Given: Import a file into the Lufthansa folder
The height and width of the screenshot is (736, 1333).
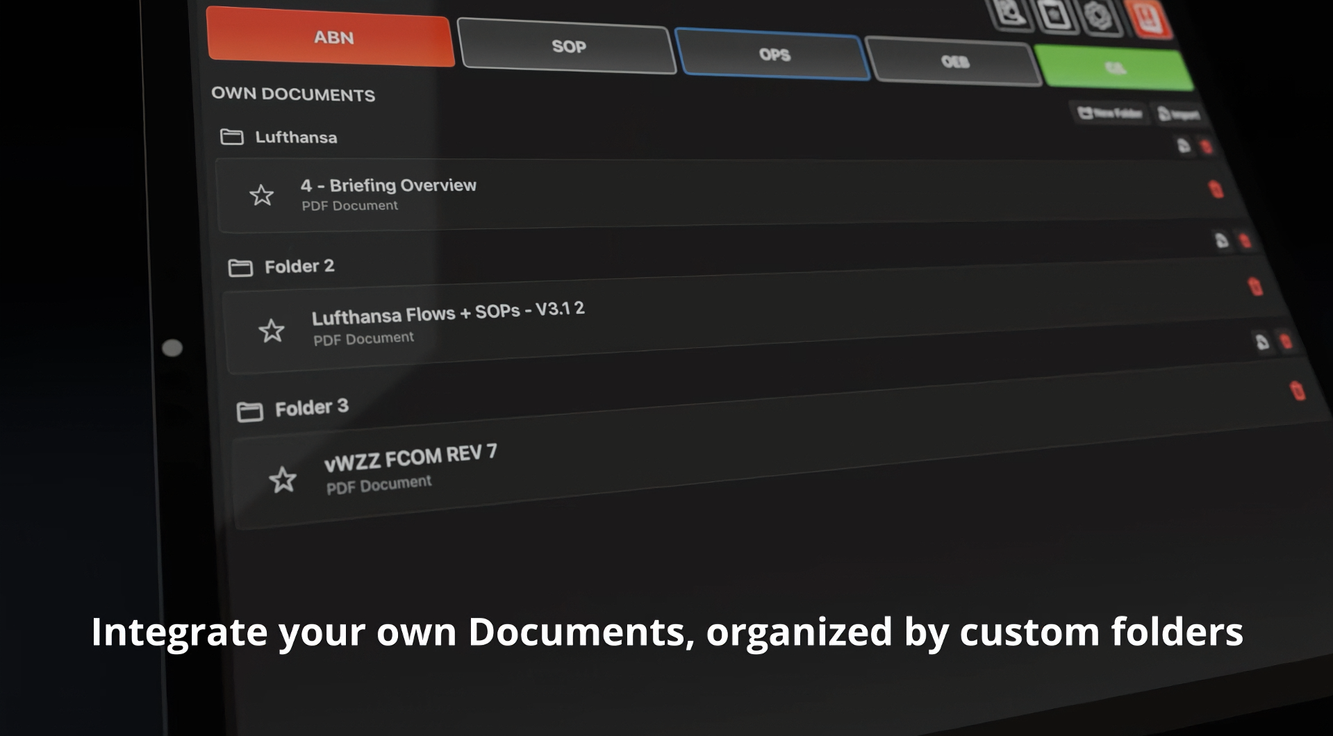Looking at the screenshot, I should (x=1184, y=146).
